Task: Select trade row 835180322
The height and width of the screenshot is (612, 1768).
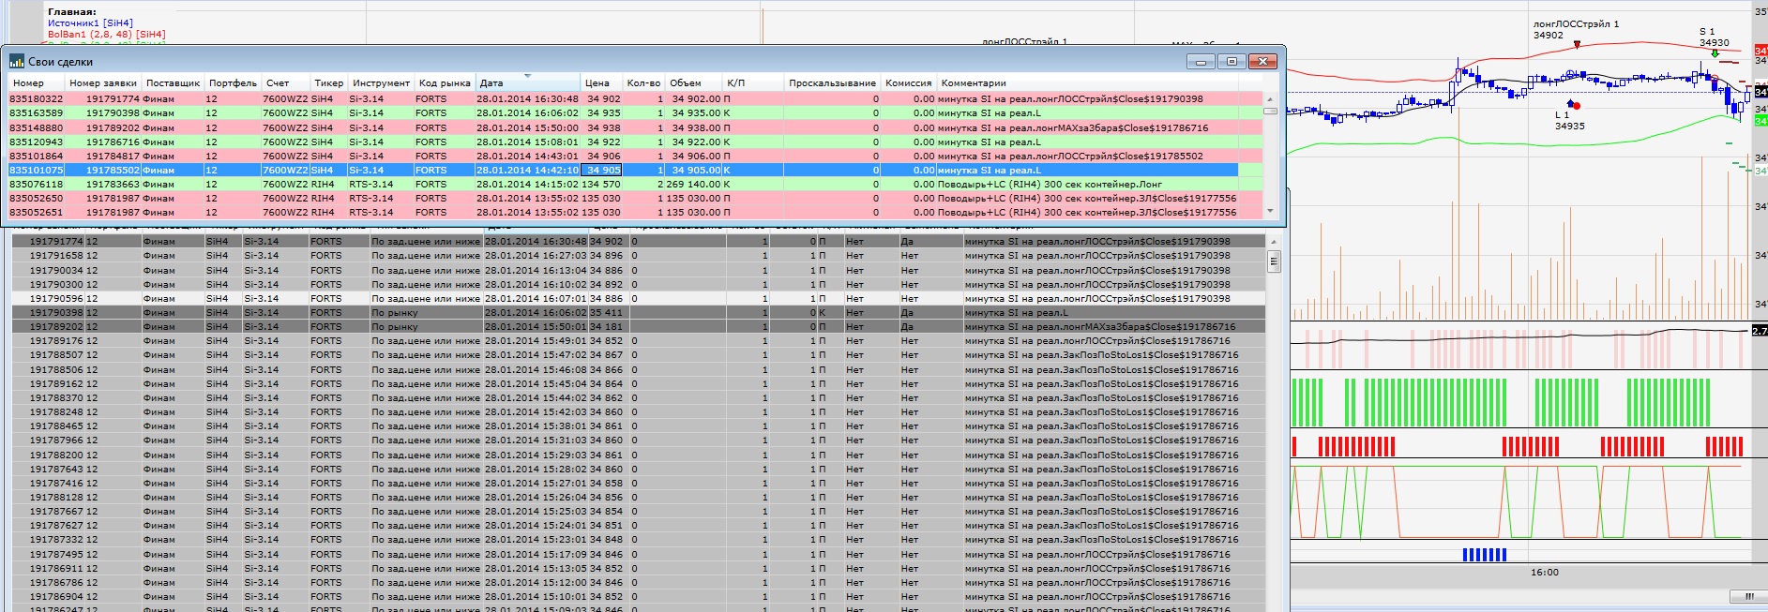Action: pos(634,98)
